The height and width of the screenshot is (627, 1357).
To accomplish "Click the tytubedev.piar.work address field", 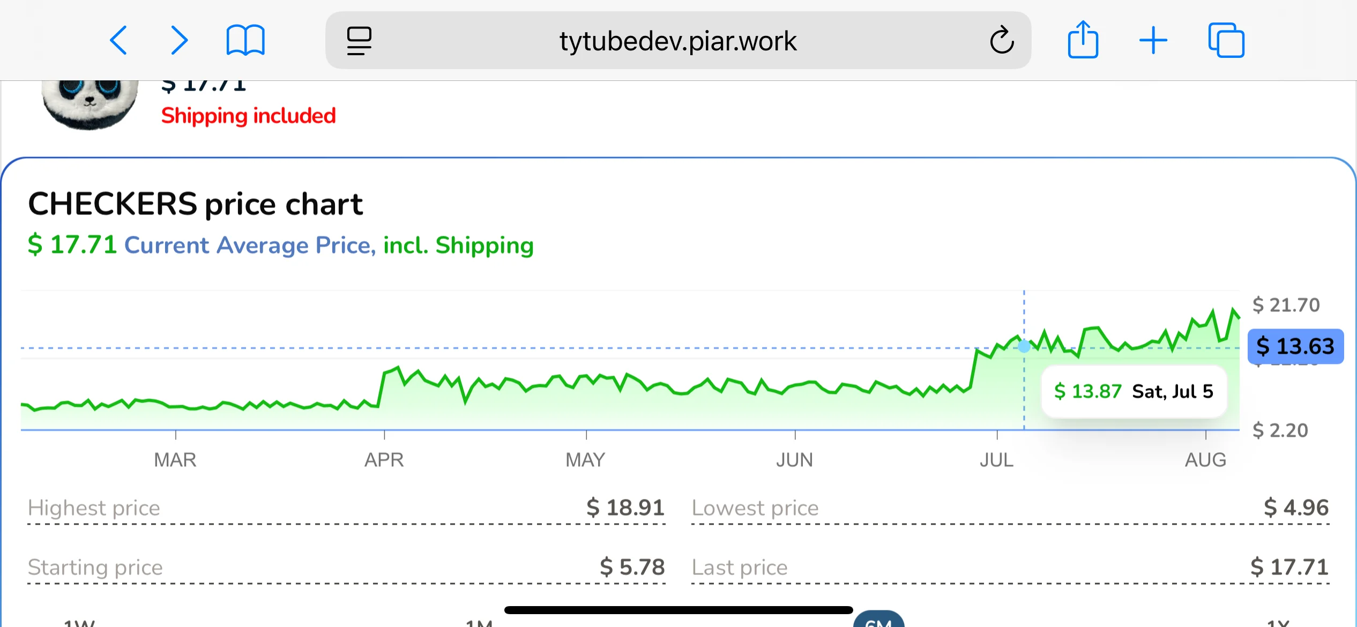I will pyautogui.click(x=677, y=41).
